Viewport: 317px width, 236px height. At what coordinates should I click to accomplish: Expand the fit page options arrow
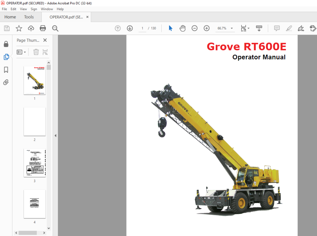249,28
